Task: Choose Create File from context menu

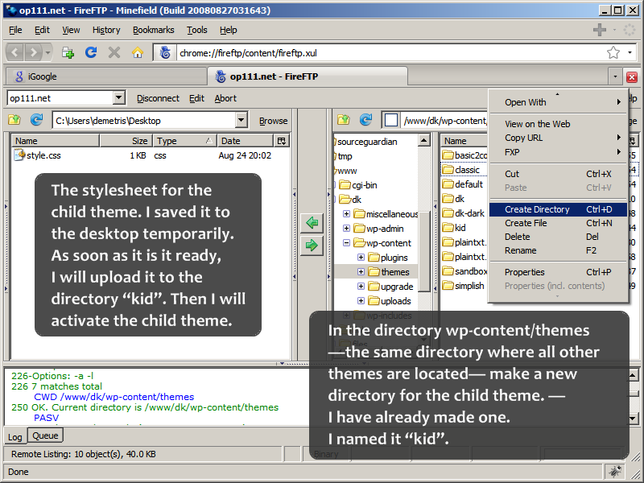Action: pos(558,223)
